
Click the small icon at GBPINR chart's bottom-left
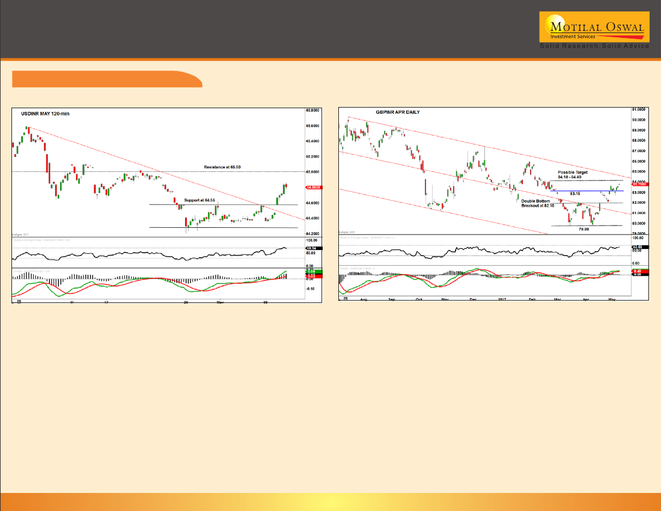click(345, 298)
